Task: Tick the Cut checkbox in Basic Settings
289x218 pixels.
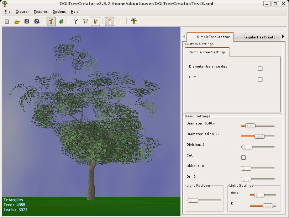Action: 244,158
